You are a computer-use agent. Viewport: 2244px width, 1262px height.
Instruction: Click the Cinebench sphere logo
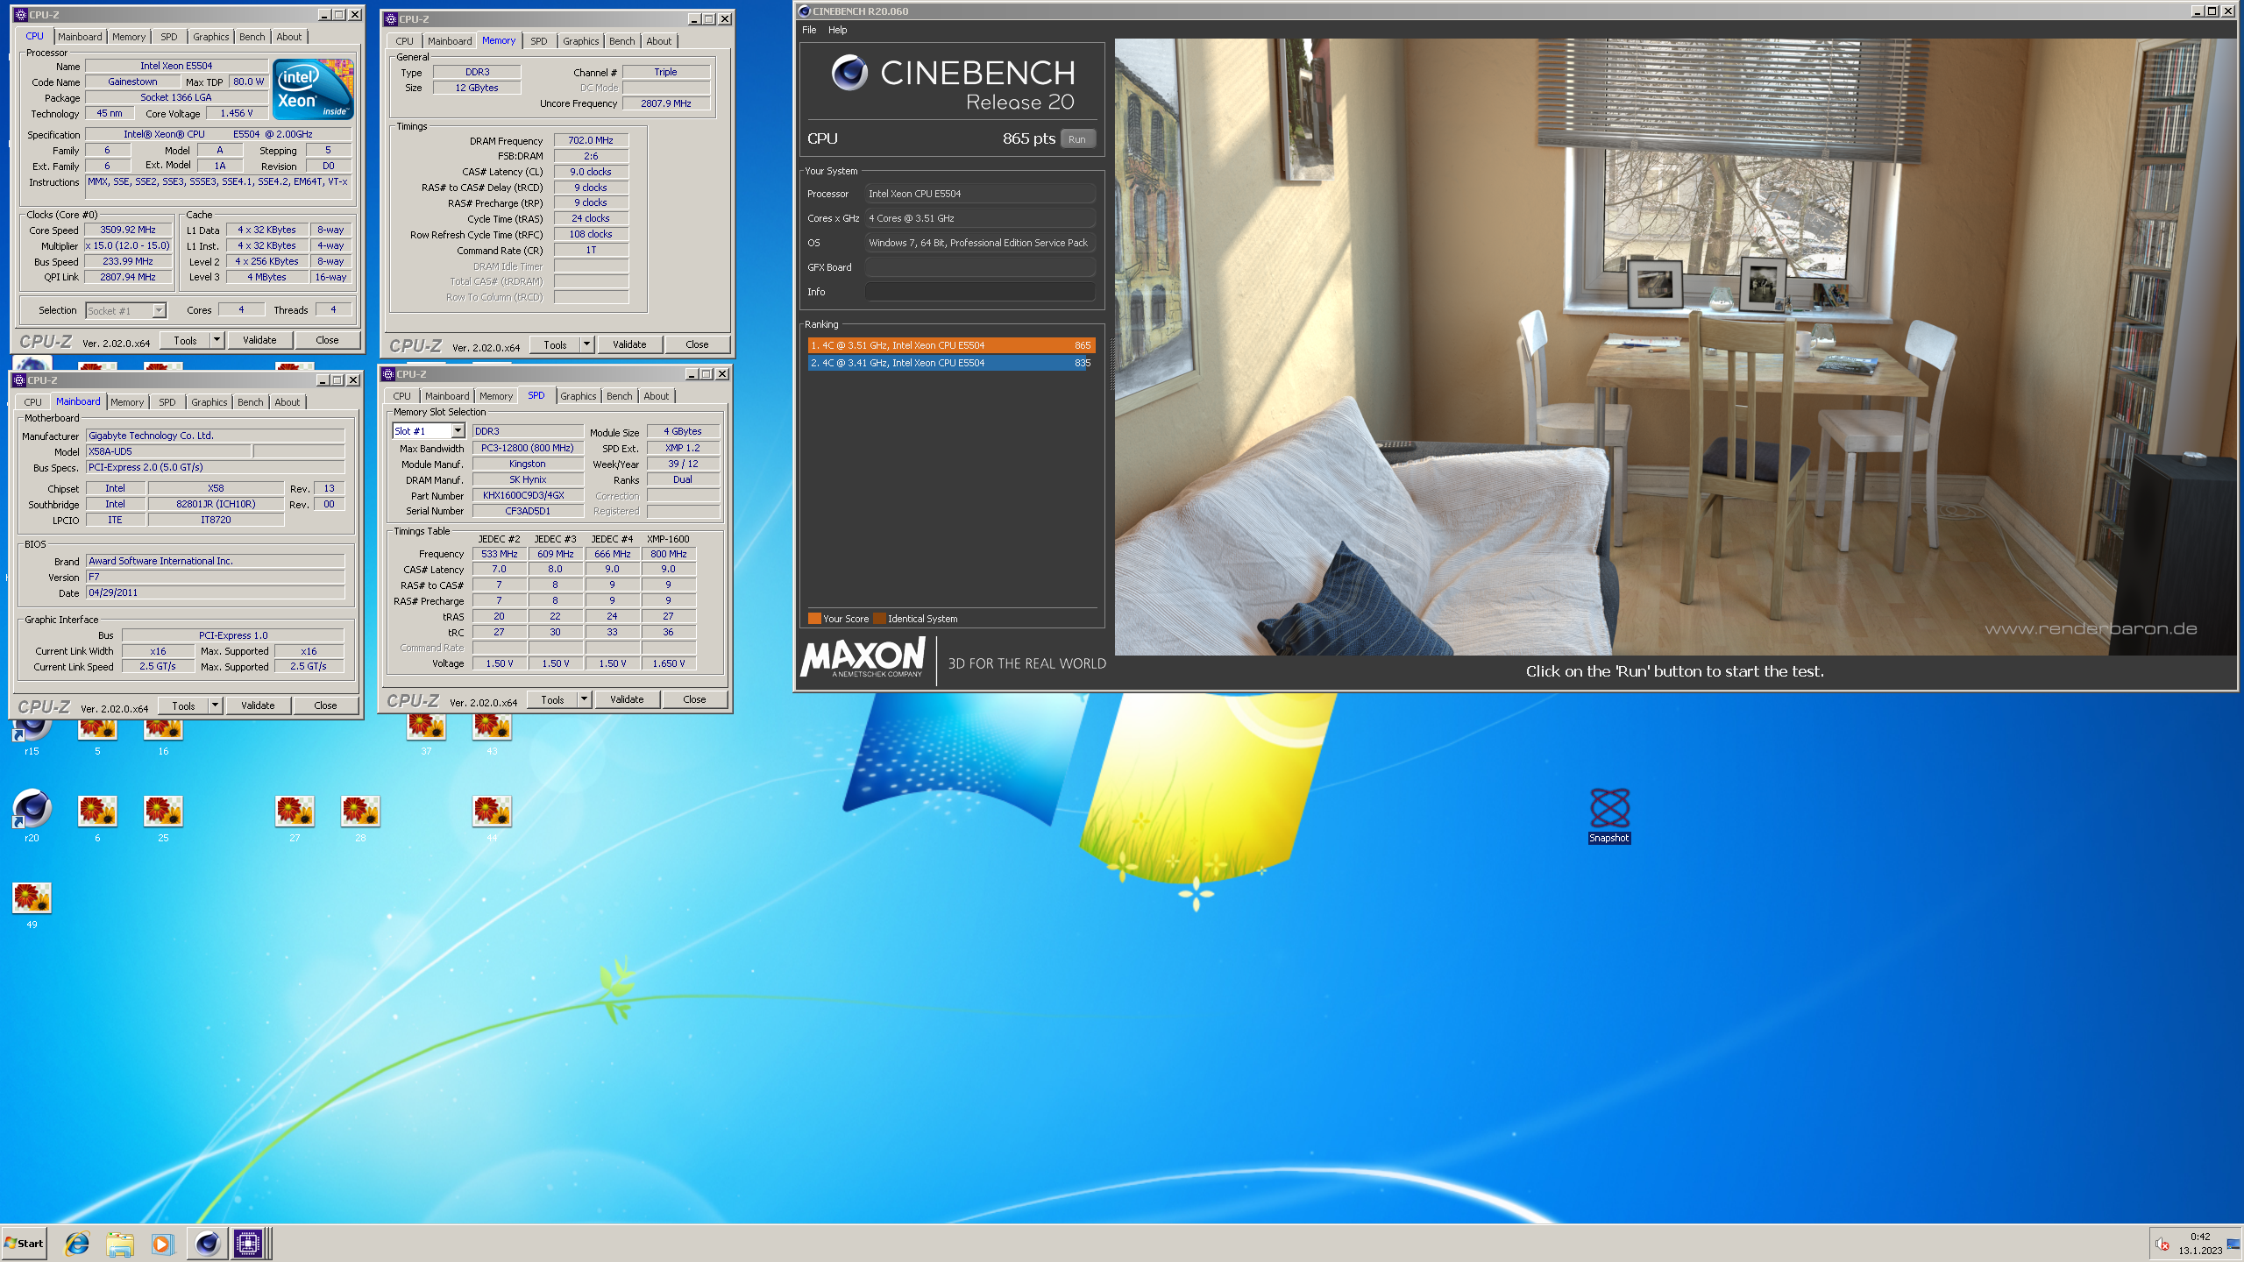(x=849, y=73)
